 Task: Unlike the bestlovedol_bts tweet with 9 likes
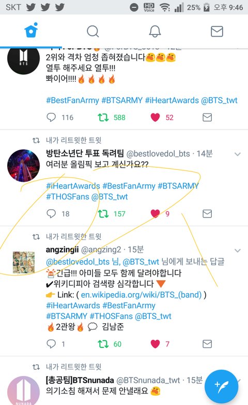155,214
